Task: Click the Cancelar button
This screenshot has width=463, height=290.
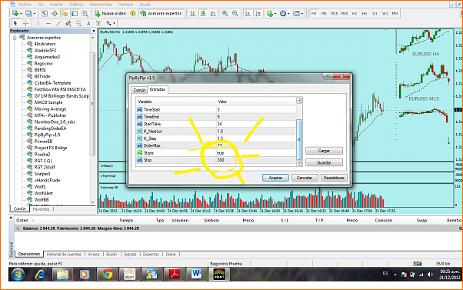Action: click(304, 178)
